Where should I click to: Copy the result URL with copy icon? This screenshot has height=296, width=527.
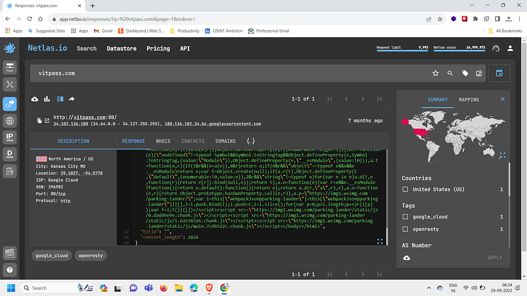39,120
